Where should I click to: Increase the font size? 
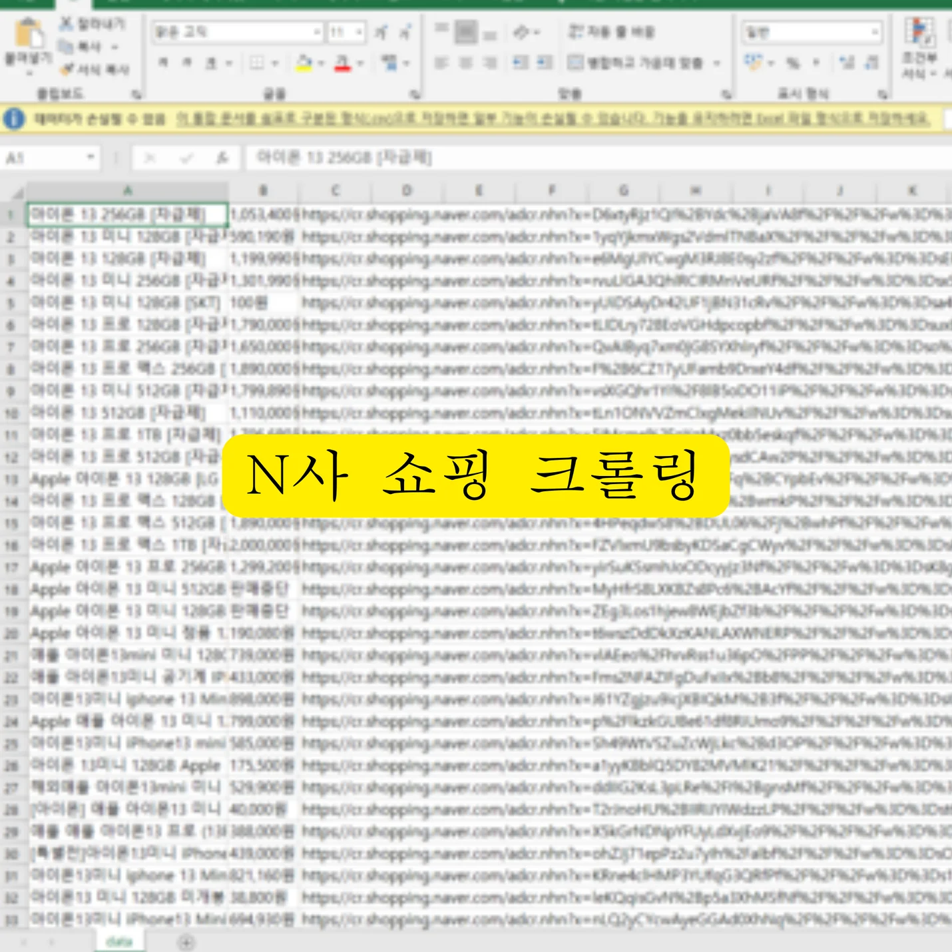pos(381,32)
